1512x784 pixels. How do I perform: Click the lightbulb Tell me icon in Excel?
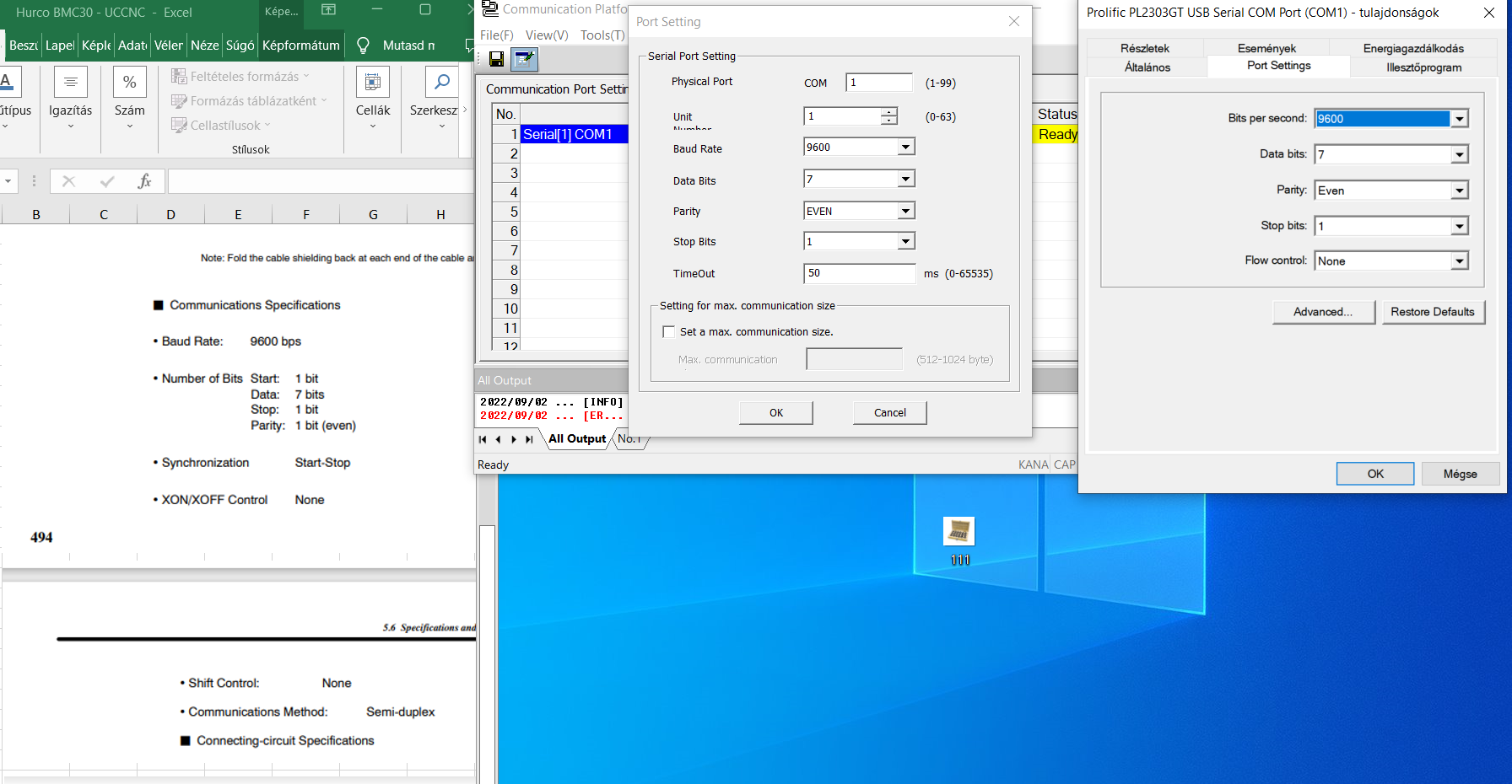click(x=364, y=46)
